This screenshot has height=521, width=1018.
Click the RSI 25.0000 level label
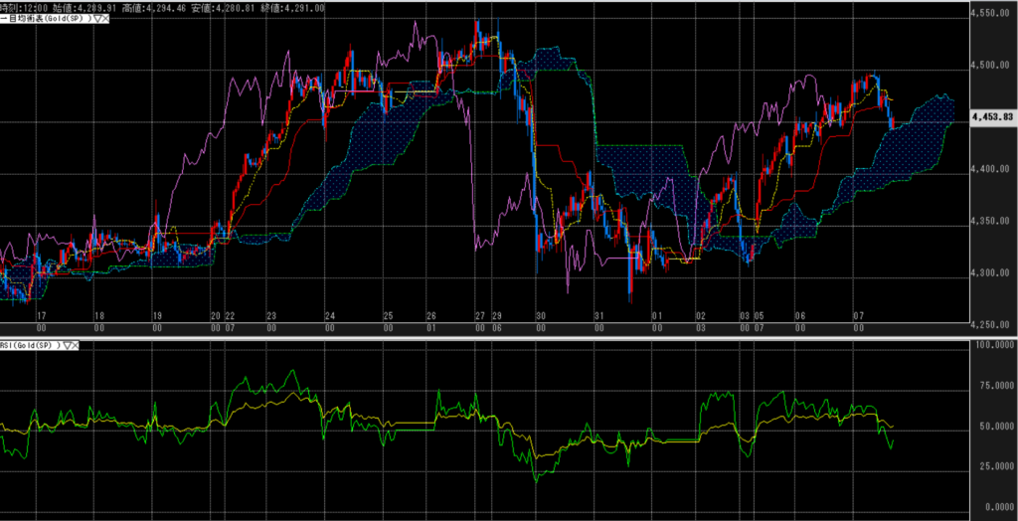coord(992,465)
